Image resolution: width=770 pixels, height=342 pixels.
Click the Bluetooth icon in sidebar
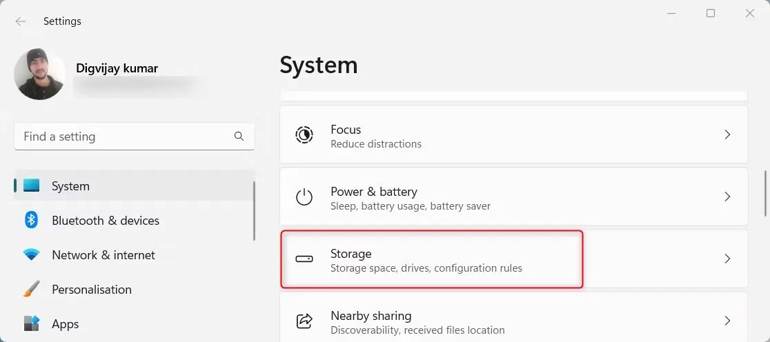pyautogui.click(x=31, y=220)
